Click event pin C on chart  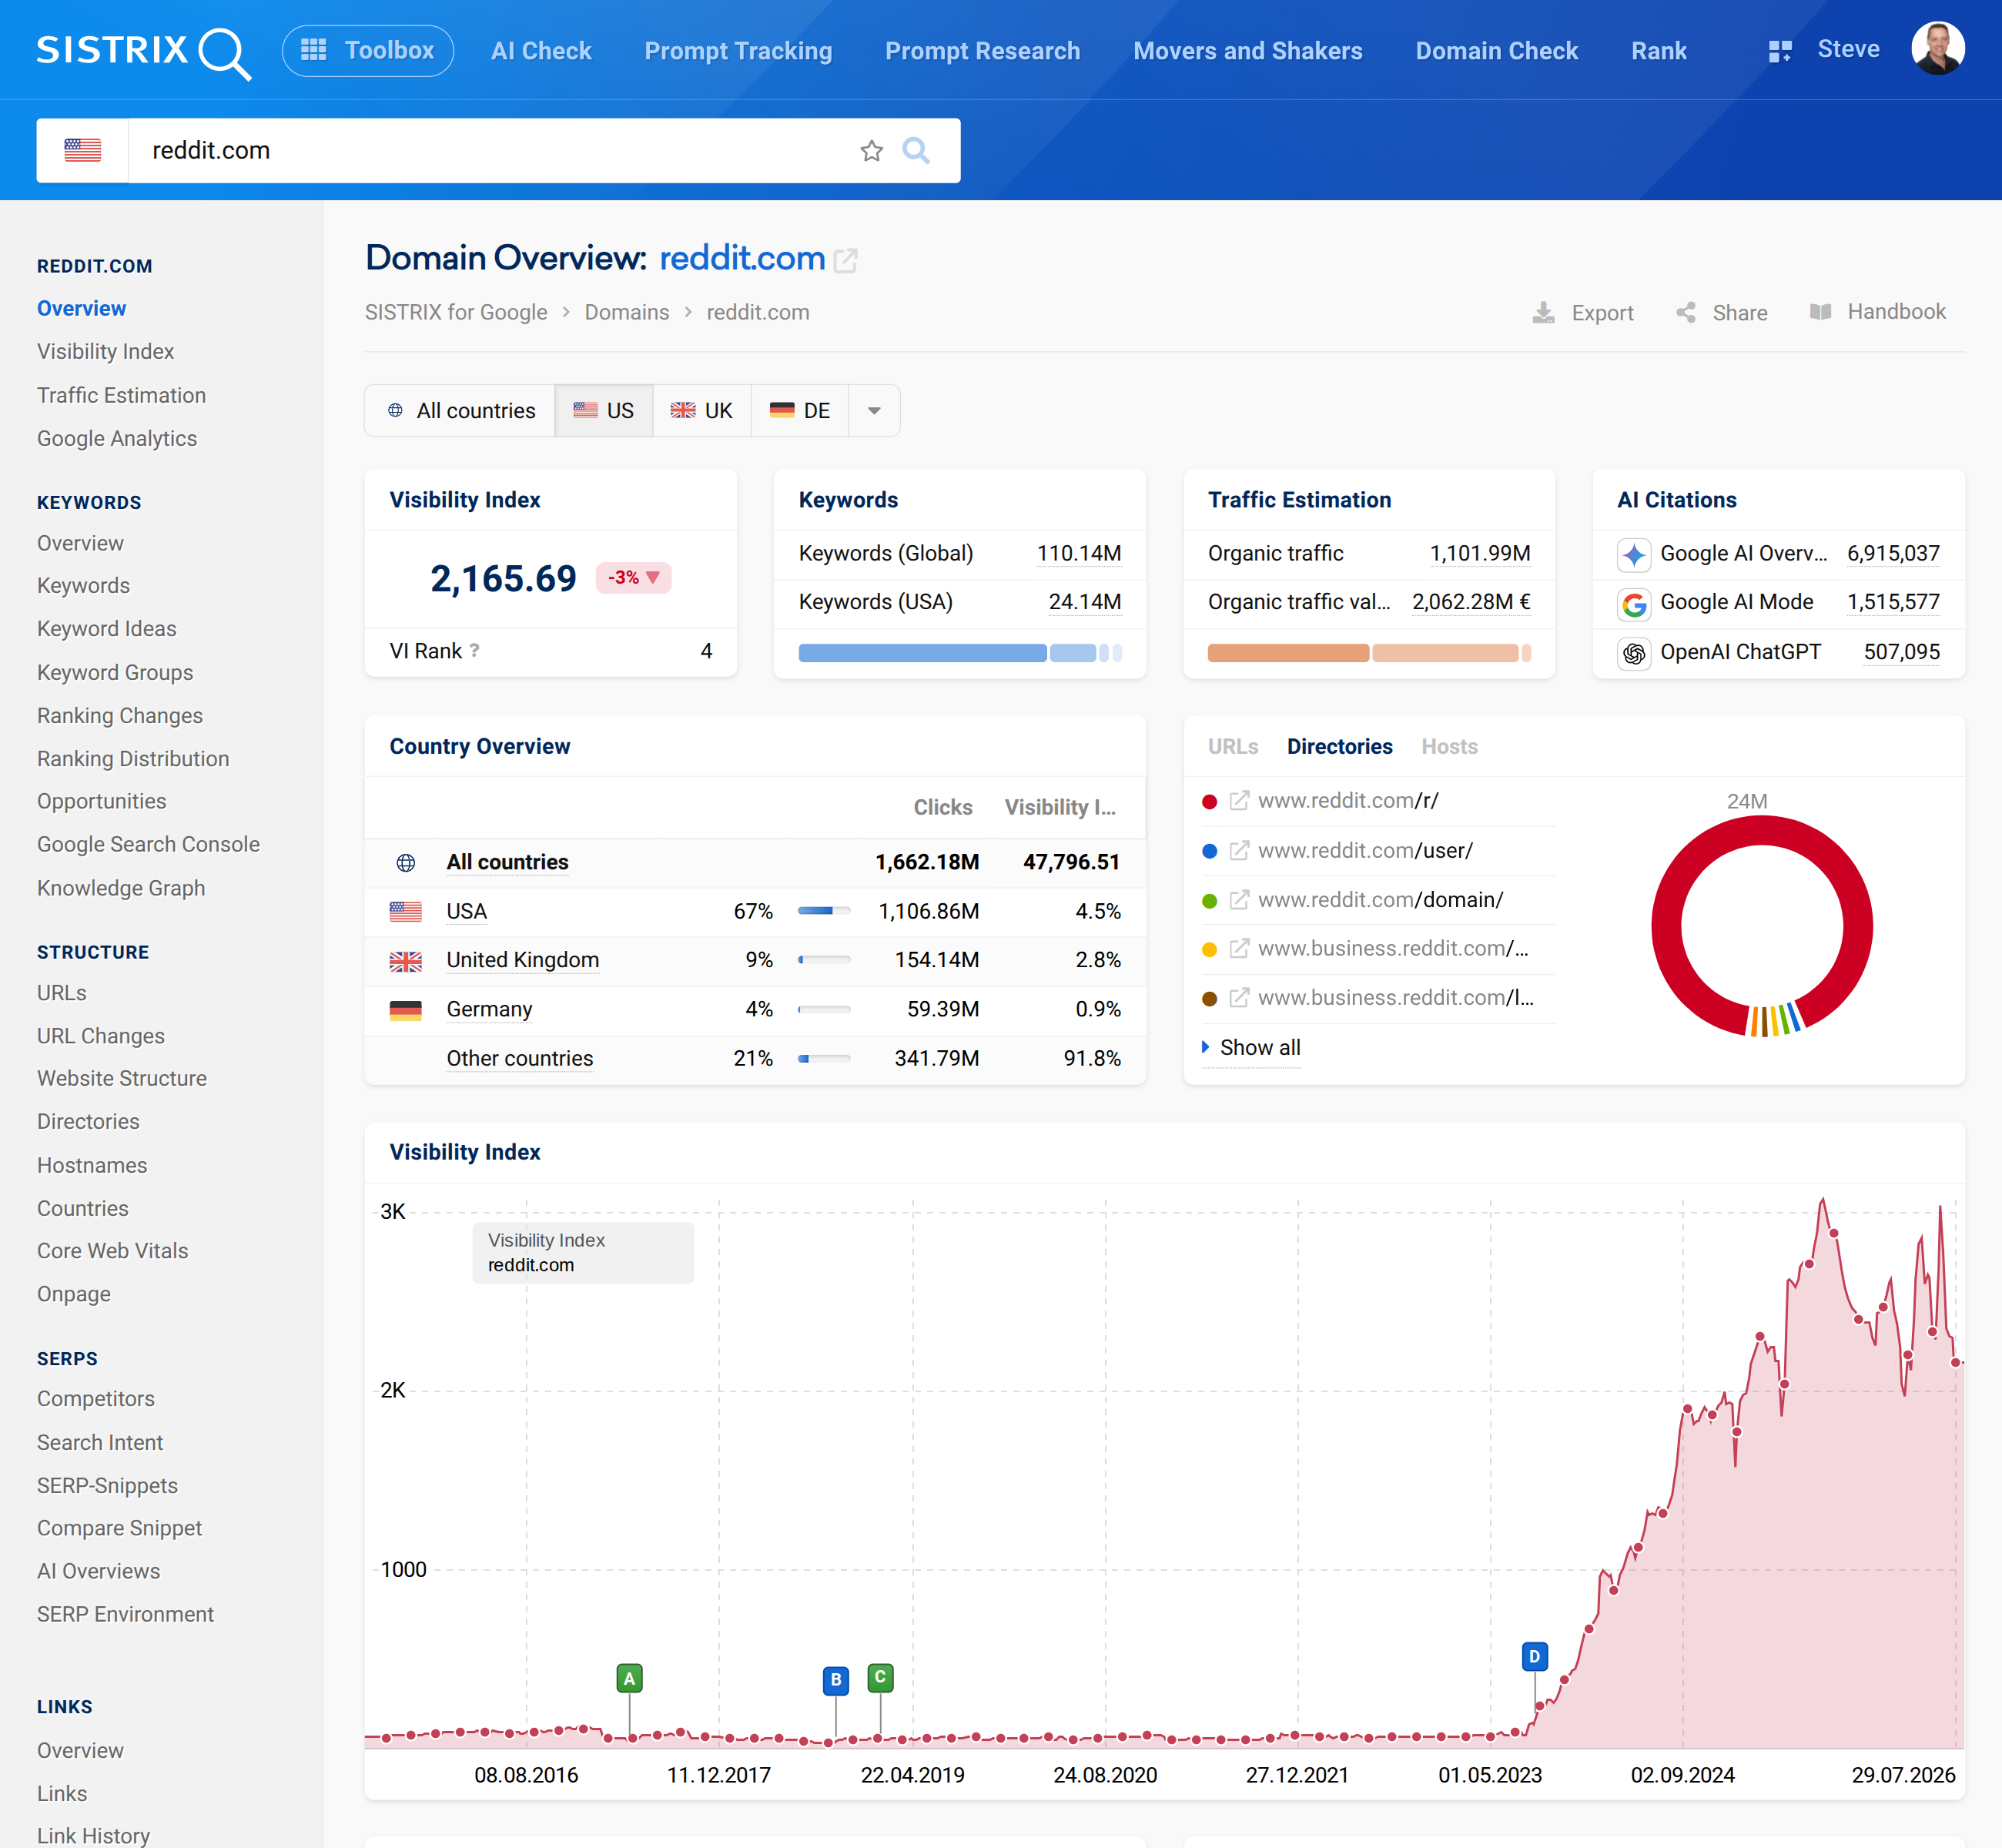(880, 1677)
